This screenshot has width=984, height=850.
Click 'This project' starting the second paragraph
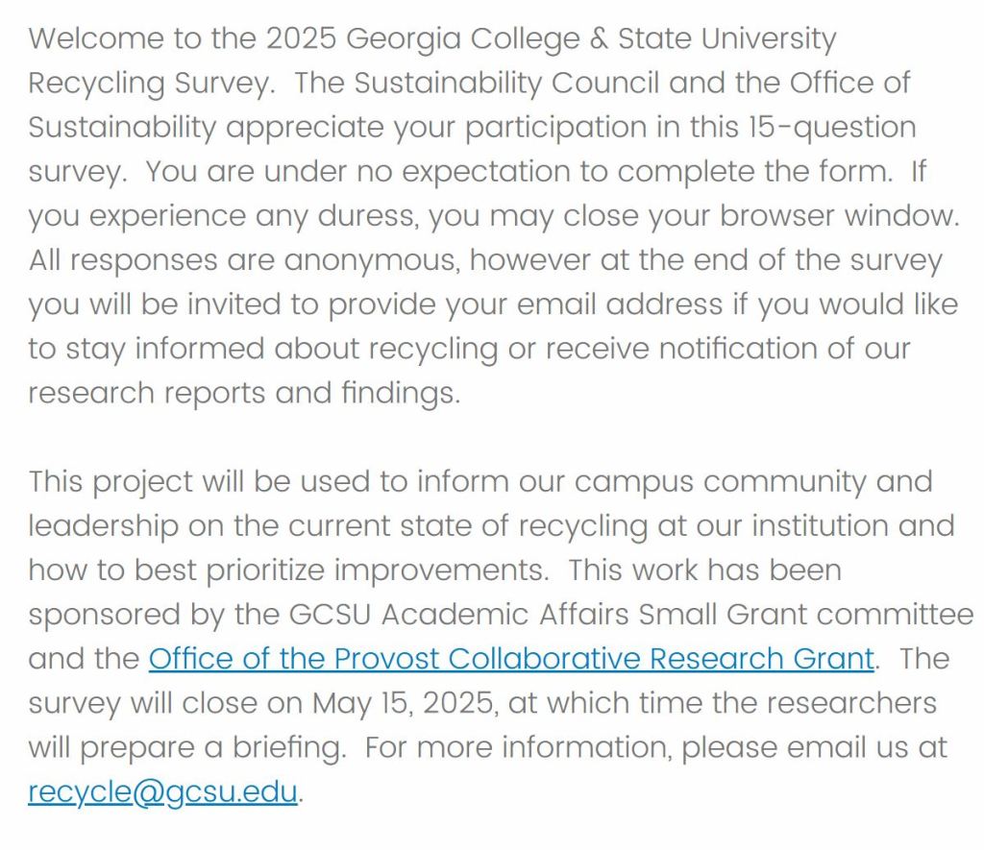click(x=110, y=481)
